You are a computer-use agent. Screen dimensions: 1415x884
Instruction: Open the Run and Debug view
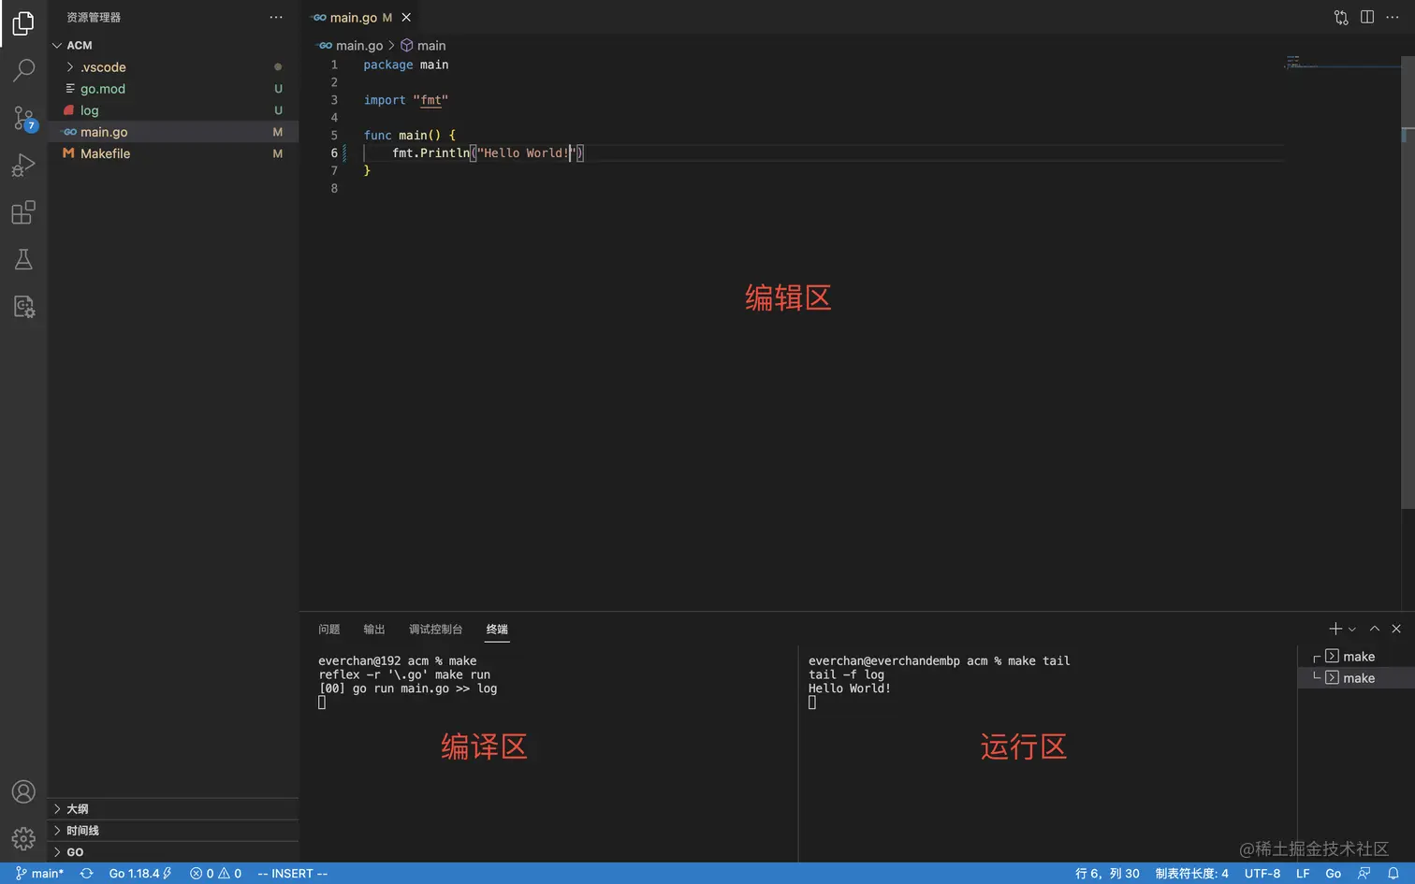pos(23,165)
